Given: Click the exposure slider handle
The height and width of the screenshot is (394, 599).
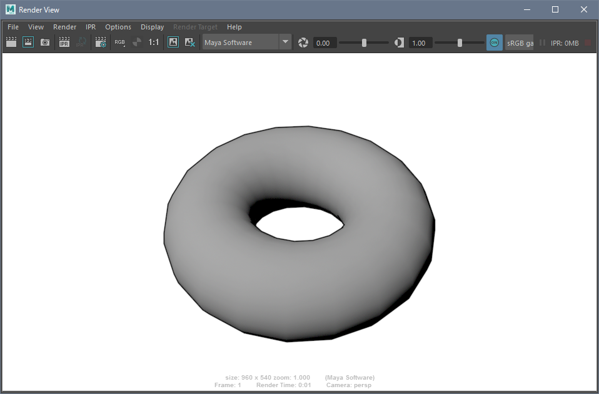Looking at the screenshot, I should pos(364,43).
